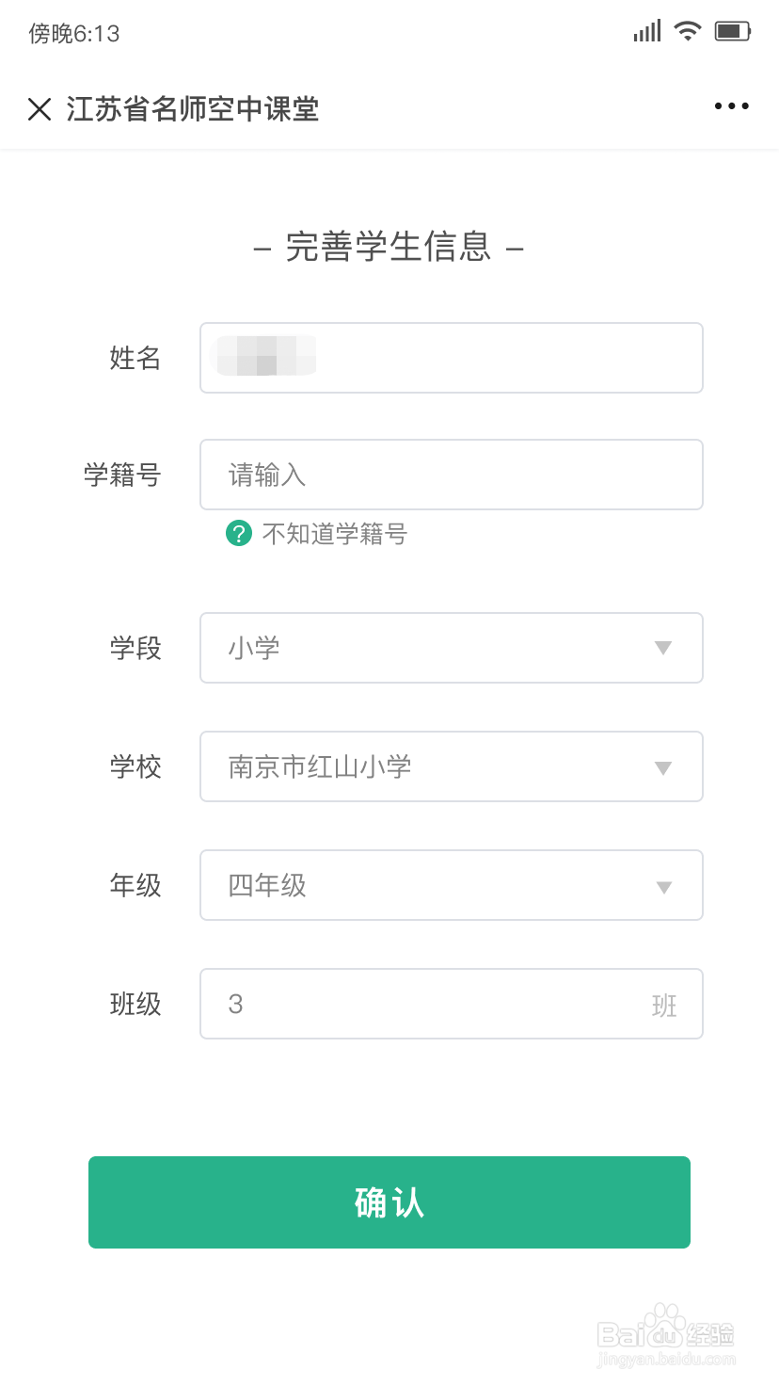The width and height of the screenshot is (779, 1386).
Task: Tap the cellular signal strength icon
Action: (x=647, y=31)
